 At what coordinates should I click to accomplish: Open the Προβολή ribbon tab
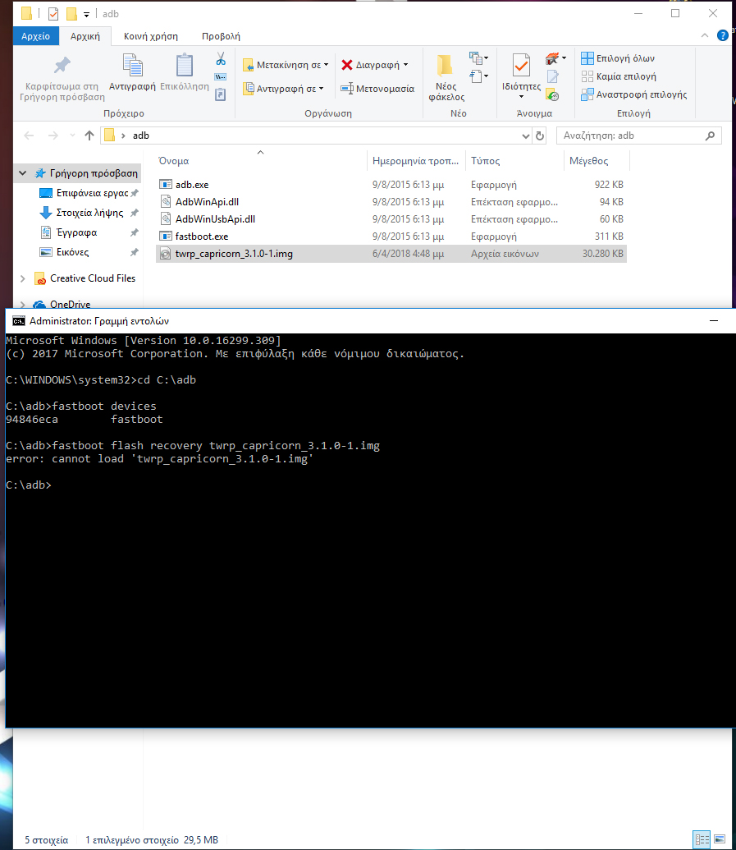pos(221,36)
